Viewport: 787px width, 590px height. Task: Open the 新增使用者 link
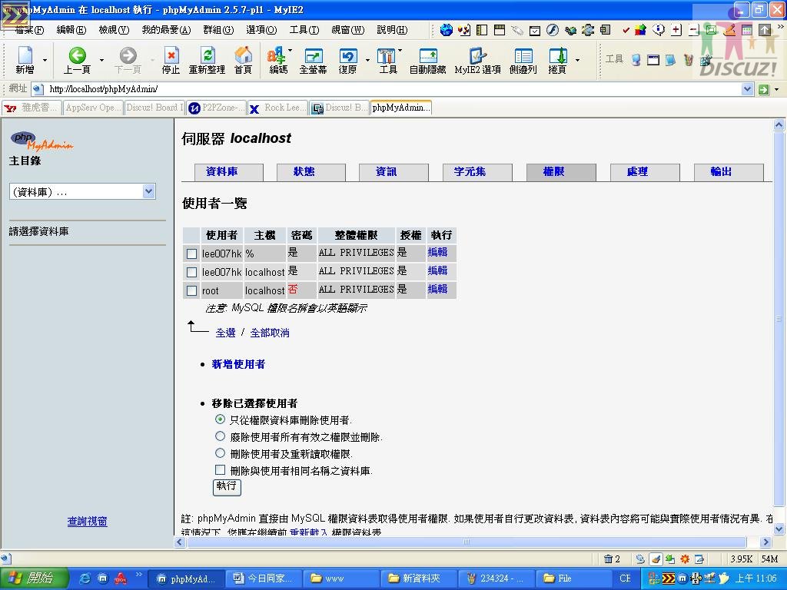pyautogui.click(x=238, y=364)
